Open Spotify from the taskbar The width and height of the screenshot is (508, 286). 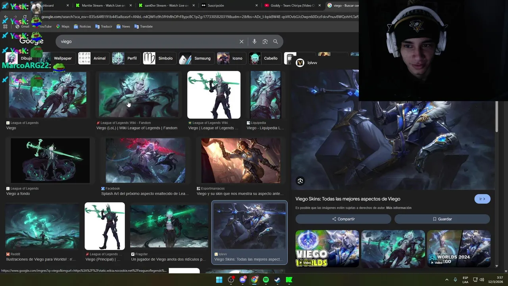coord(266,280)
